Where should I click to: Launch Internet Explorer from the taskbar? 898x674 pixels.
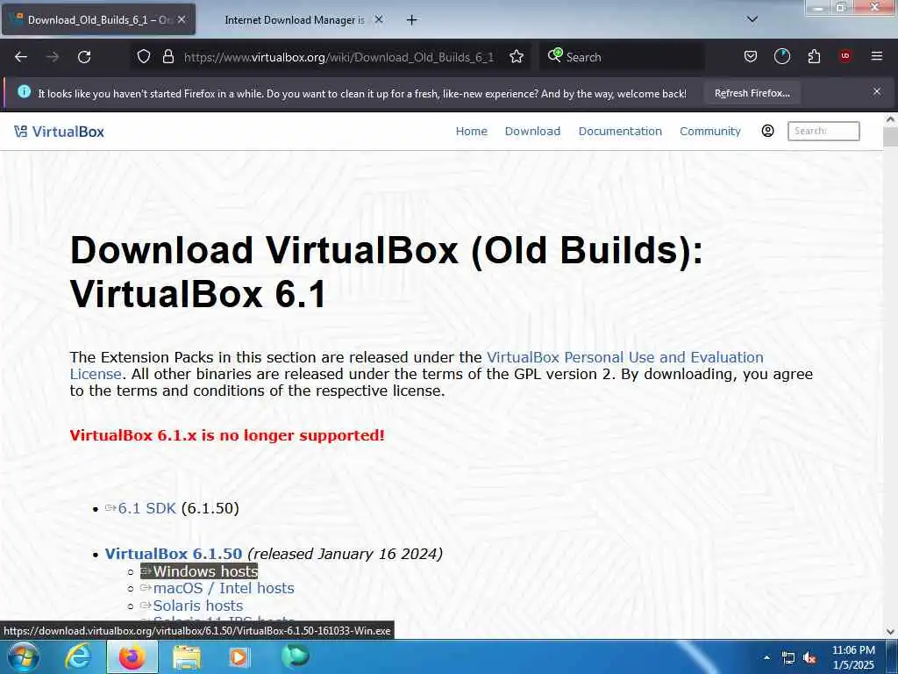[78, 656]
